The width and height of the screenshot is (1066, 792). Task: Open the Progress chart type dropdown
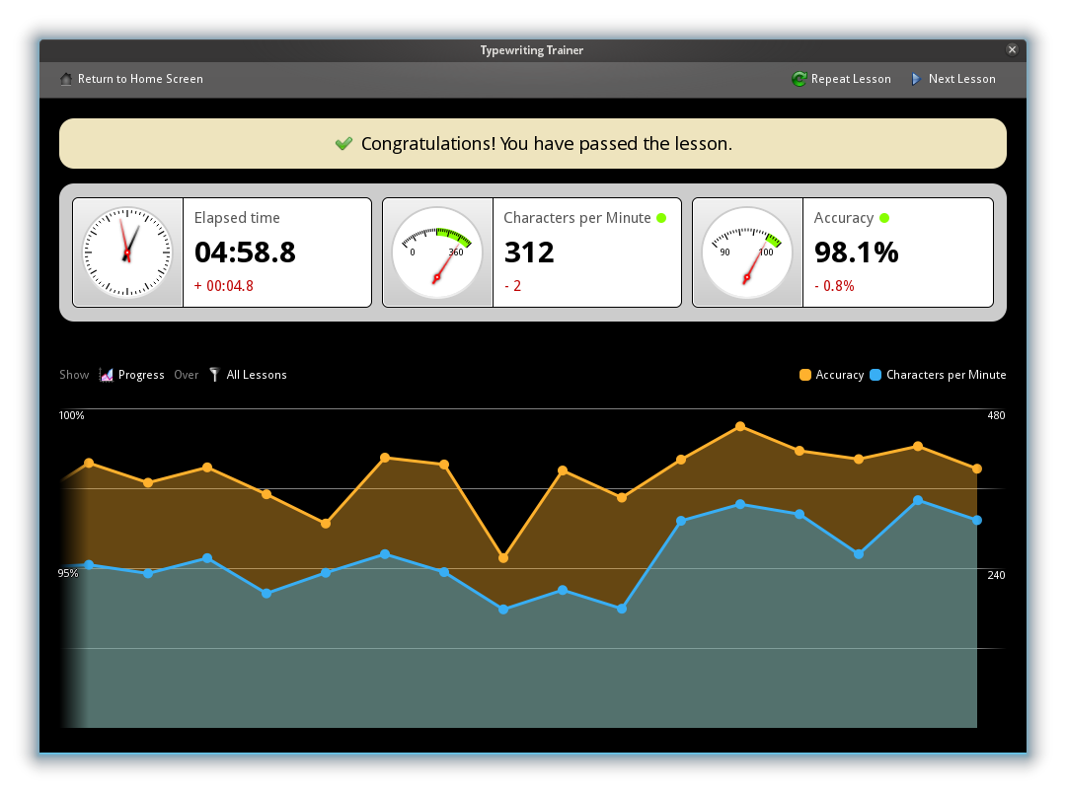click(x=132, y=375)
